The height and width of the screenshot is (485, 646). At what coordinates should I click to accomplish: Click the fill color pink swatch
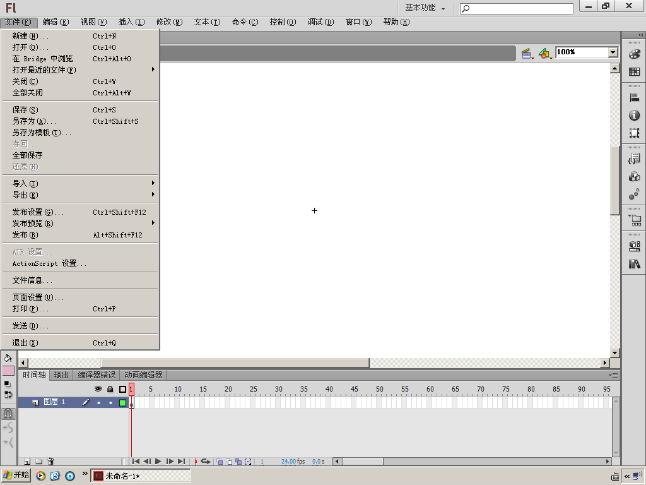(x=8, y=371)
